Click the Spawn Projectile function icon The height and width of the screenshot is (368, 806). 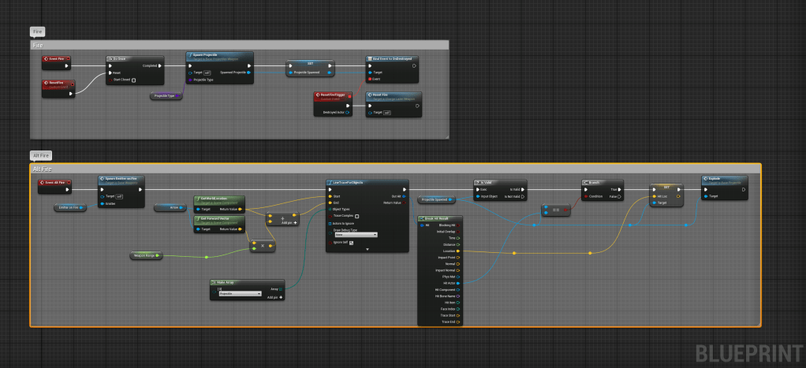pos(189,55)
